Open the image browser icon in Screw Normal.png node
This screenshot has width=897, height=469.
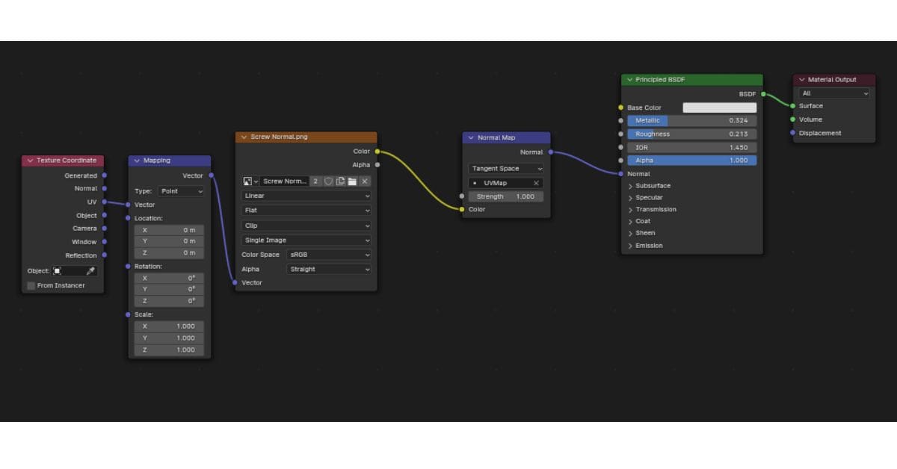click(249, 181)
